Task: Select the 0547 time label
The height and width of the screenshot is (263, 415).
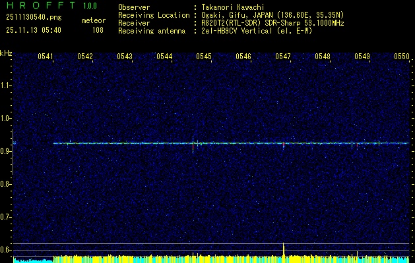Action: (x=283, y=57)
